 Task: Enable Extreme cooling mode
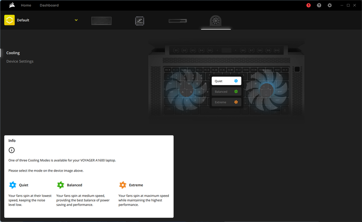(226, 102)
